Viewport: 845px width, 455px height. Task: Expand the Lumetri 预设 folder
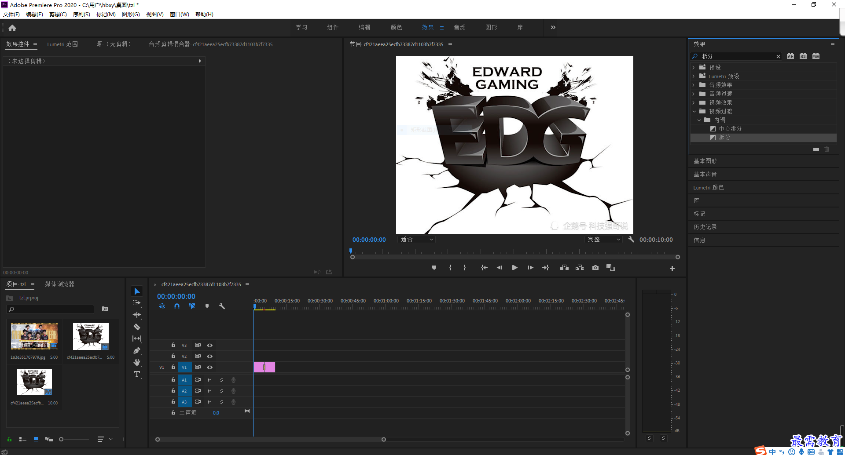(x=694, y=76)
